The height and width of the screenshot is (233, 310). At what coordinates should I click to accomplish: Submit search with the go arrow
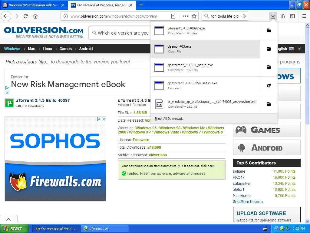point(244,16)
